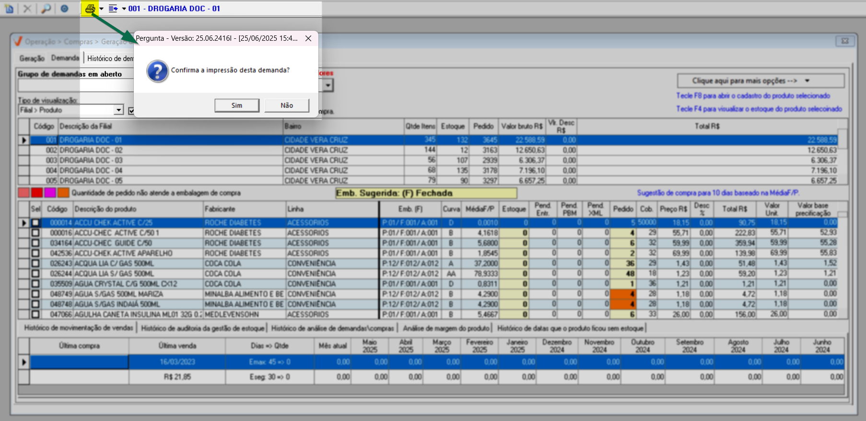Click the row arrow in sales history grid
The image size is (866, 421).
tap(24, 362)
